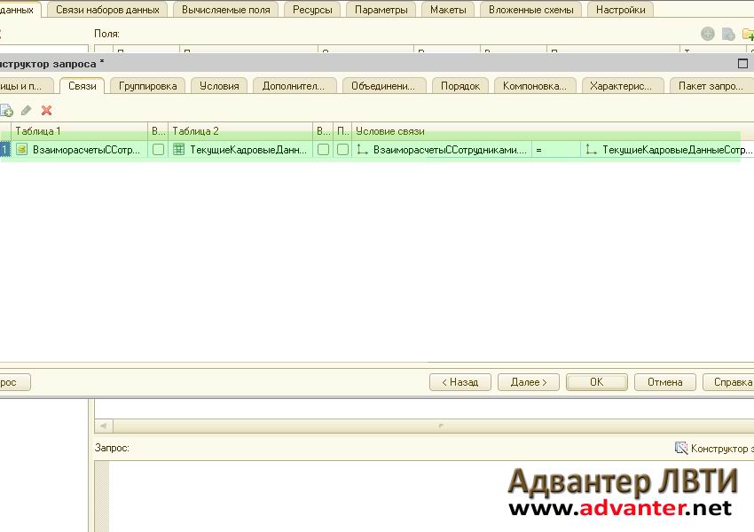The height and width of the screenshot is (532, 754).
Task: Click the round add field icon
Action: point(707,34)
